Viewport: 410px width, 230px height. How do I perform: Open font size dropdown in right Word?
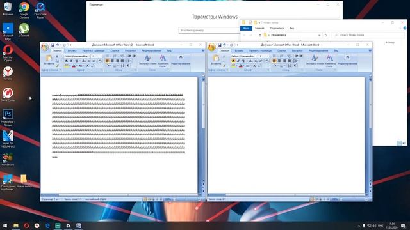point(268,56)
